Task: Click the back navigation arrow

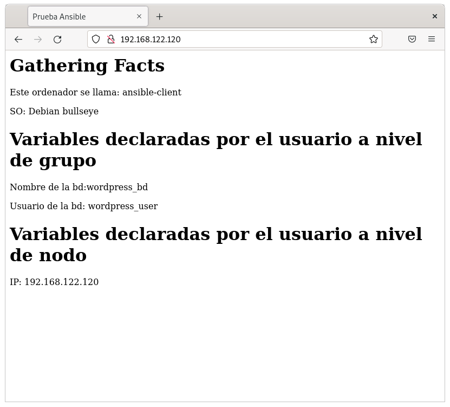Action: click(18, 39)
